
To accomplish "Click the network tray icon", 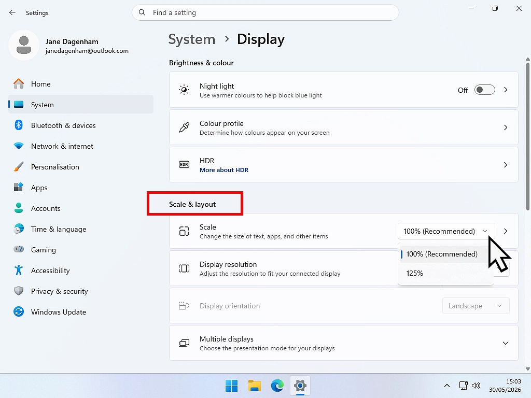I will click(463, 386).
